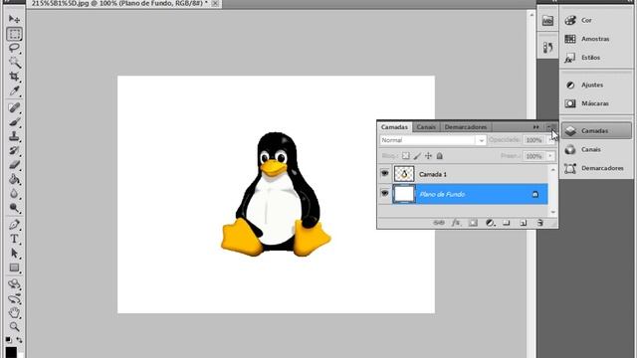The height and width of the screenshot is (358, 637).
Task: Open the Ajustes panel
Action: 596,85
